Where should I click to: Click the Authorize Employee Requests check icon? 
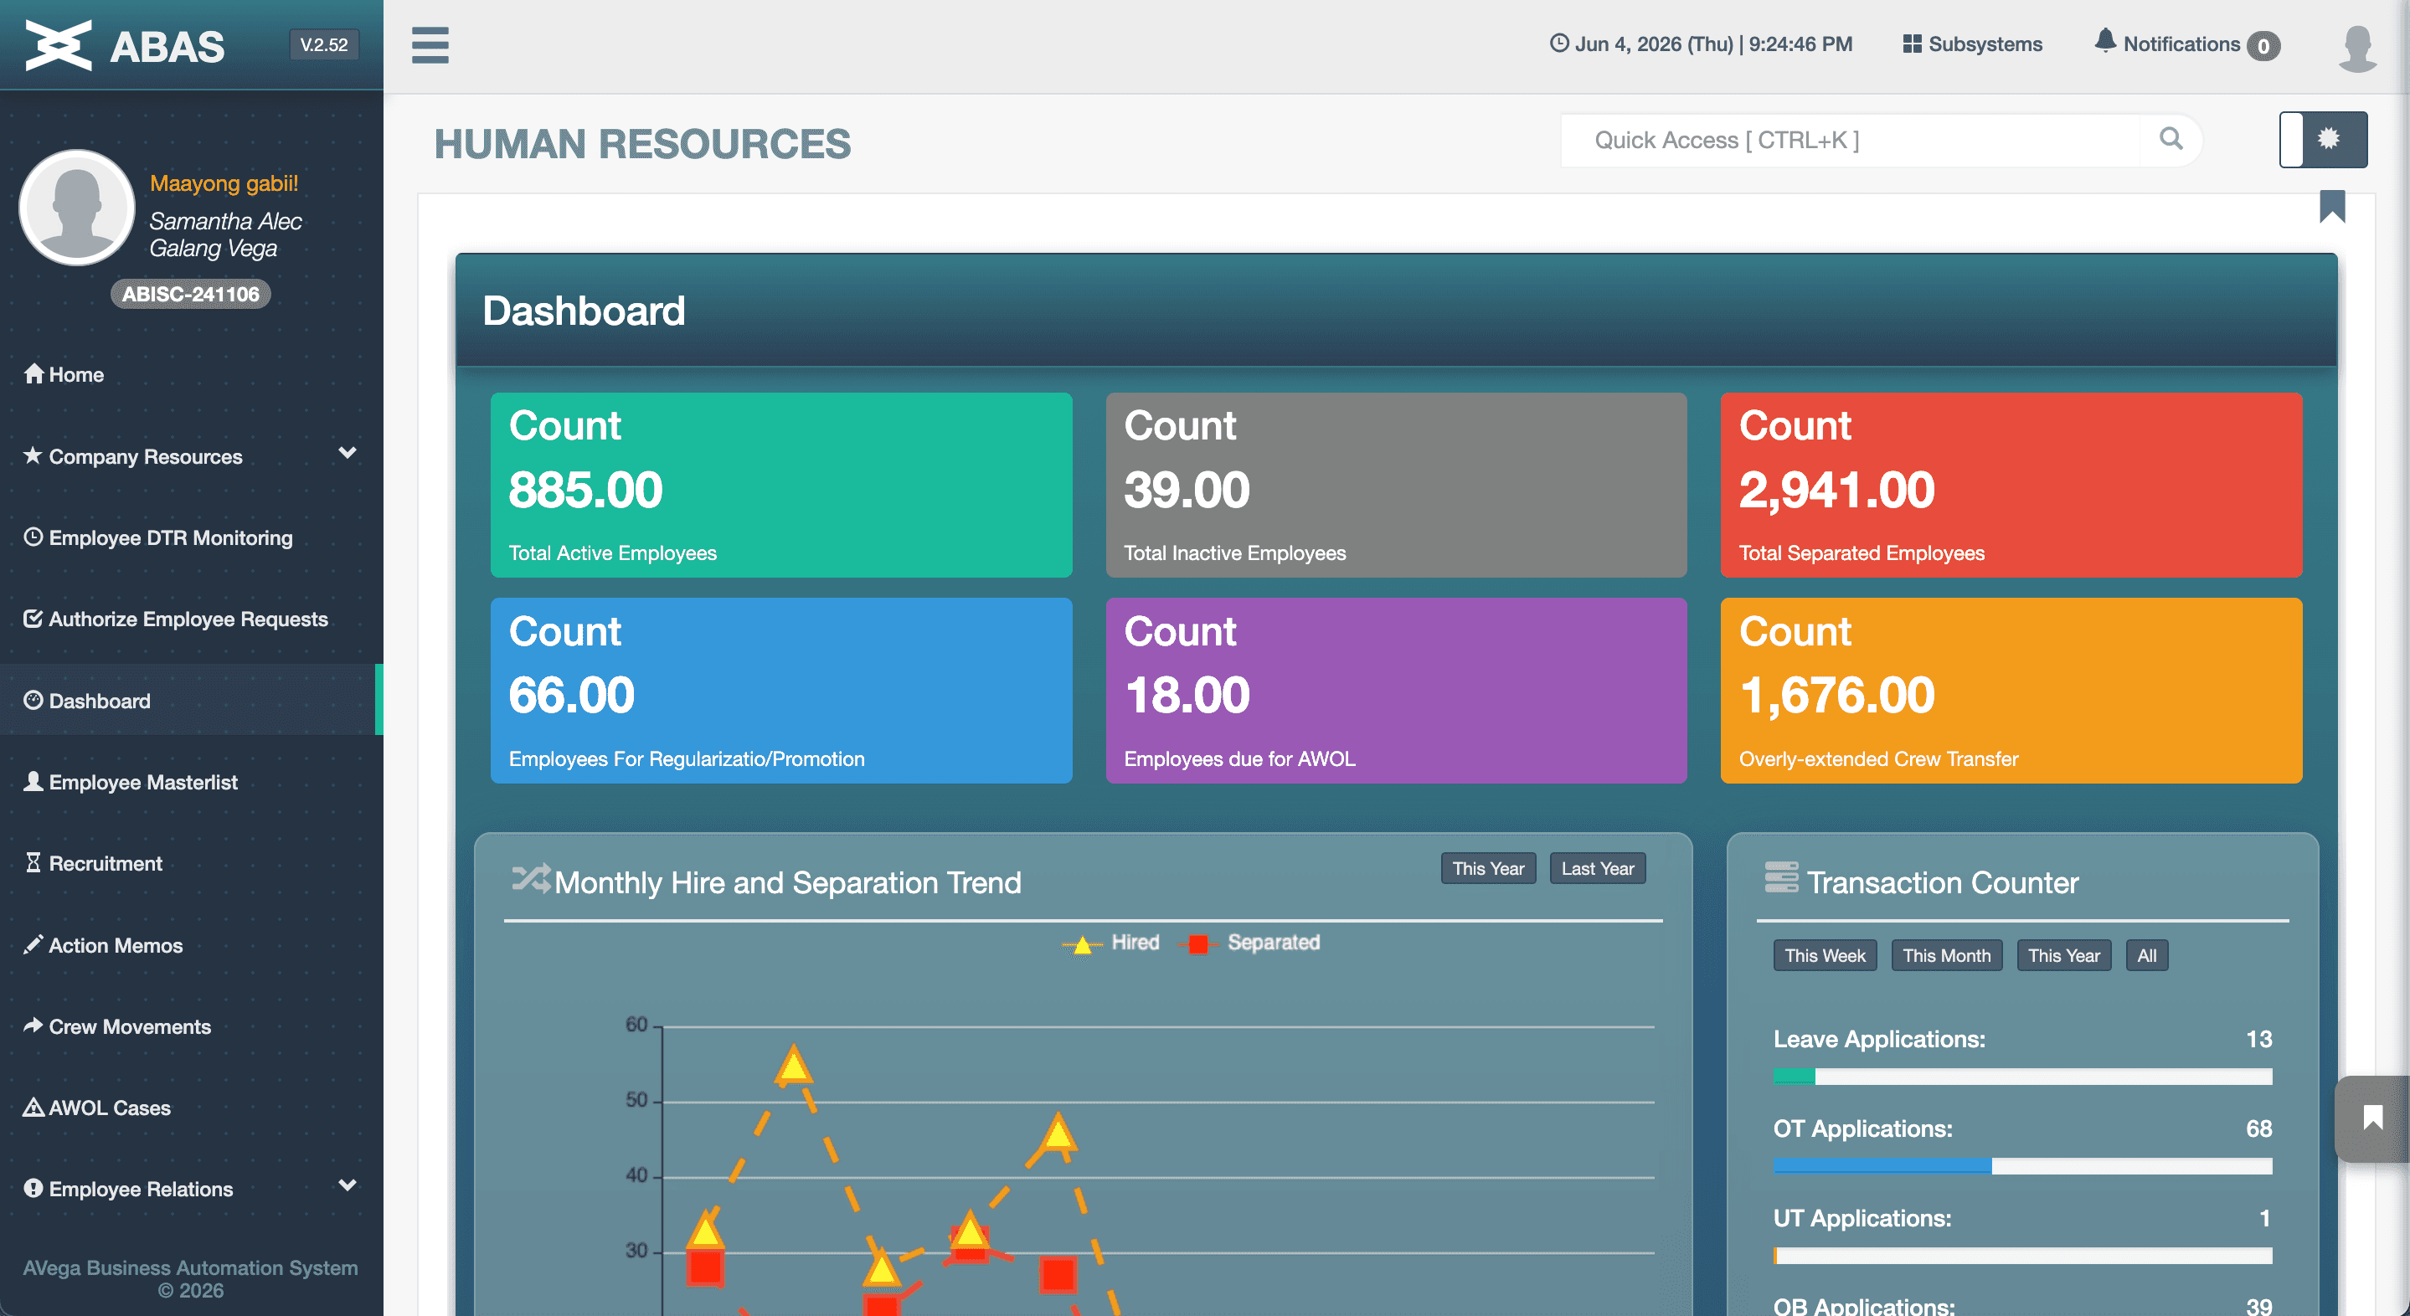point(33,619)
